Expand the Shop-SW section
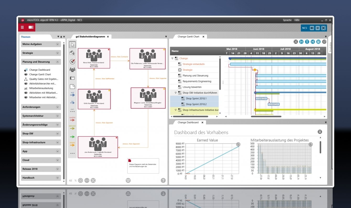This screenshot has height=208, width=351. [57, 134]
